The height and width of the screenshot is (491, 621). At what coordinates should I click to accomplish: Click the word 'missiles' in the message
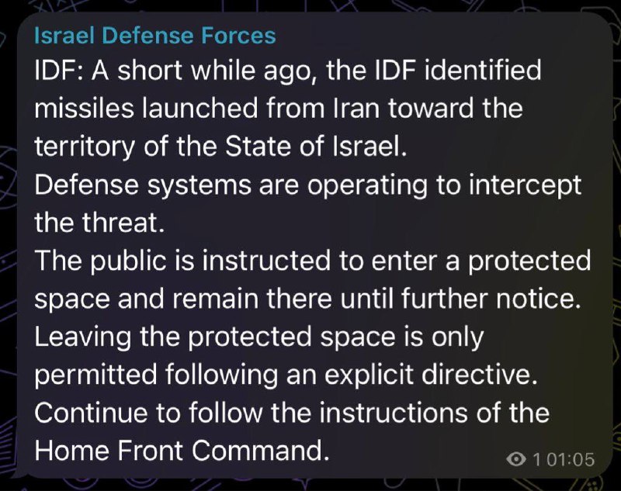point(85,109)
